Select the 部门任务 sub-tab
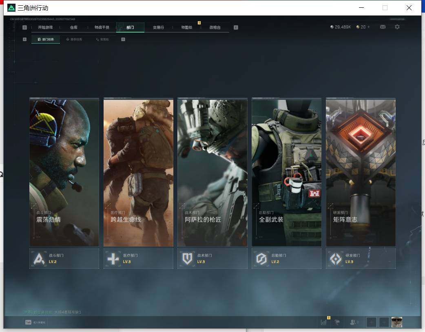The height and width of the screenshot is (332, 425). pos(46,39)
